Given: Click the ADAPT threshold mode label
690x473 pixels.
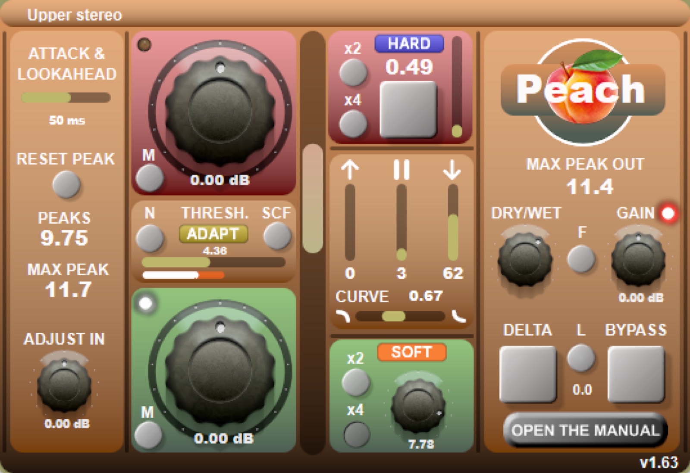Looking at the screenshot, I should pos(213,234).
